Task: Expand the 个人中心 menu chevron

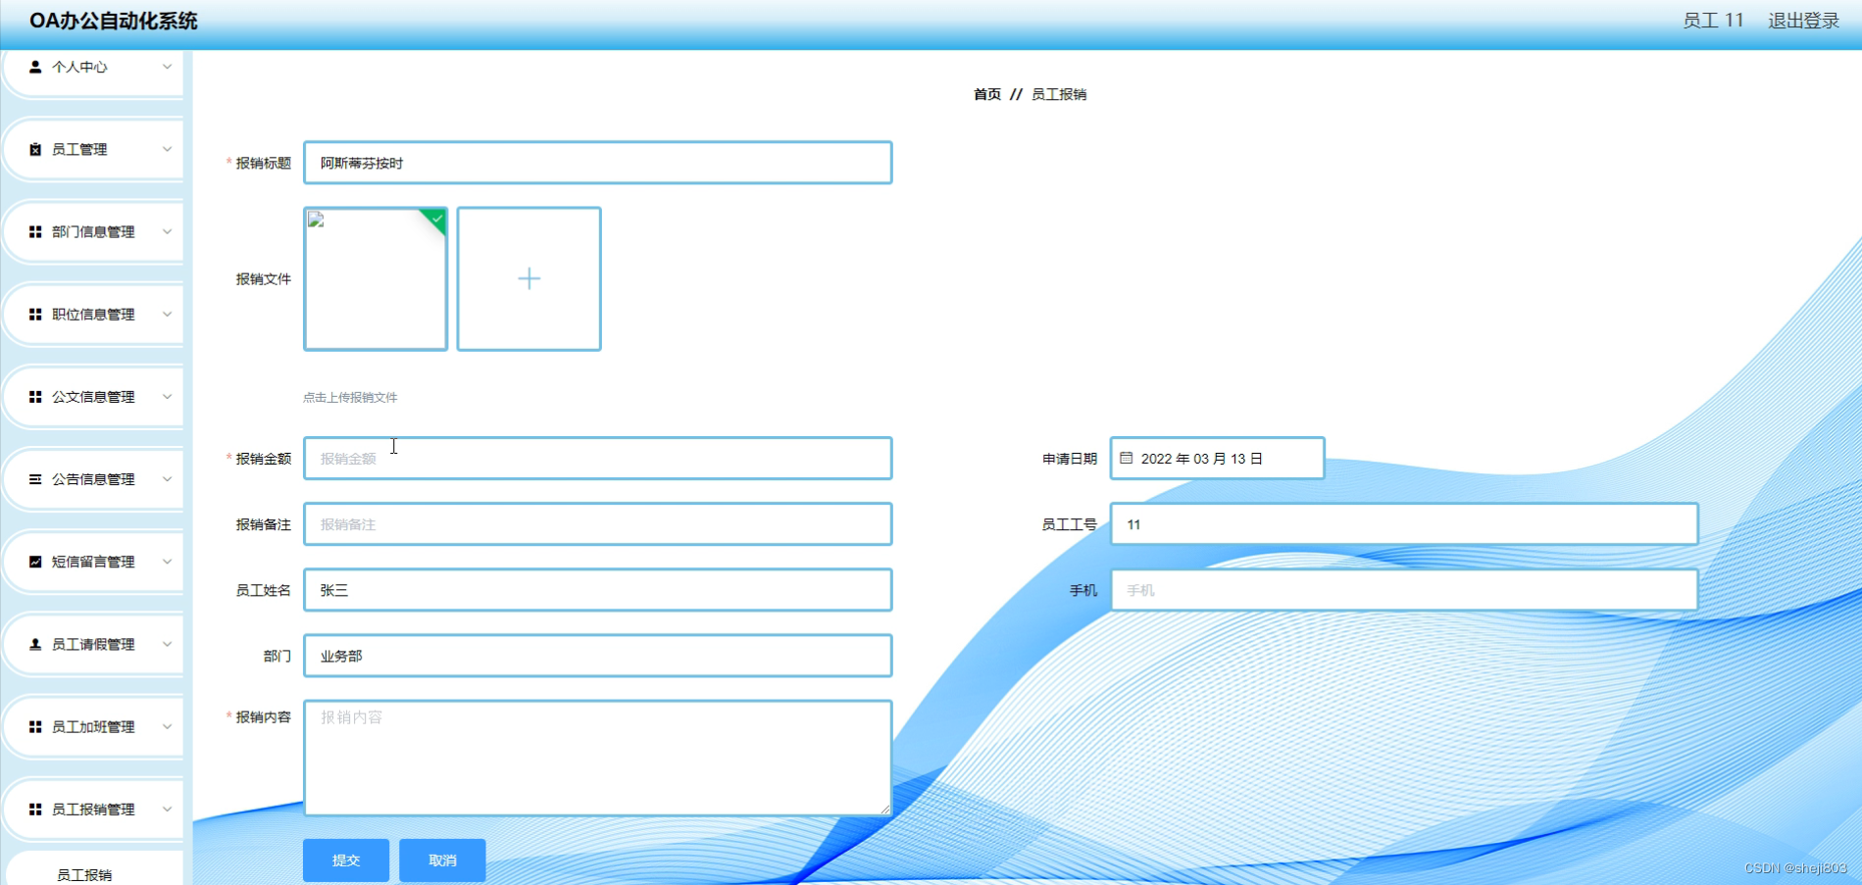Action: point(168,67)
